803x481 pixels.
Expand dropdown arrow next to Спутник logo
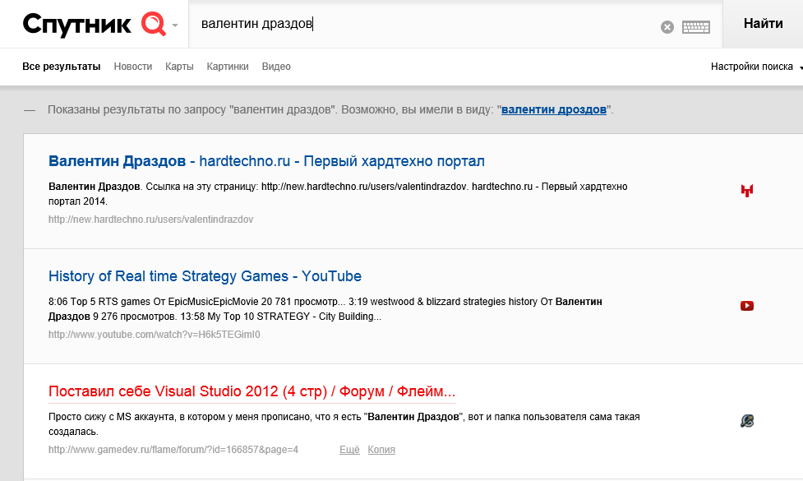tap(175, 25)
